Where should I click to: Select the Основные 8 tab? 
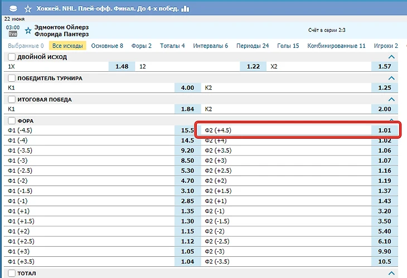[x=107, y=46]
